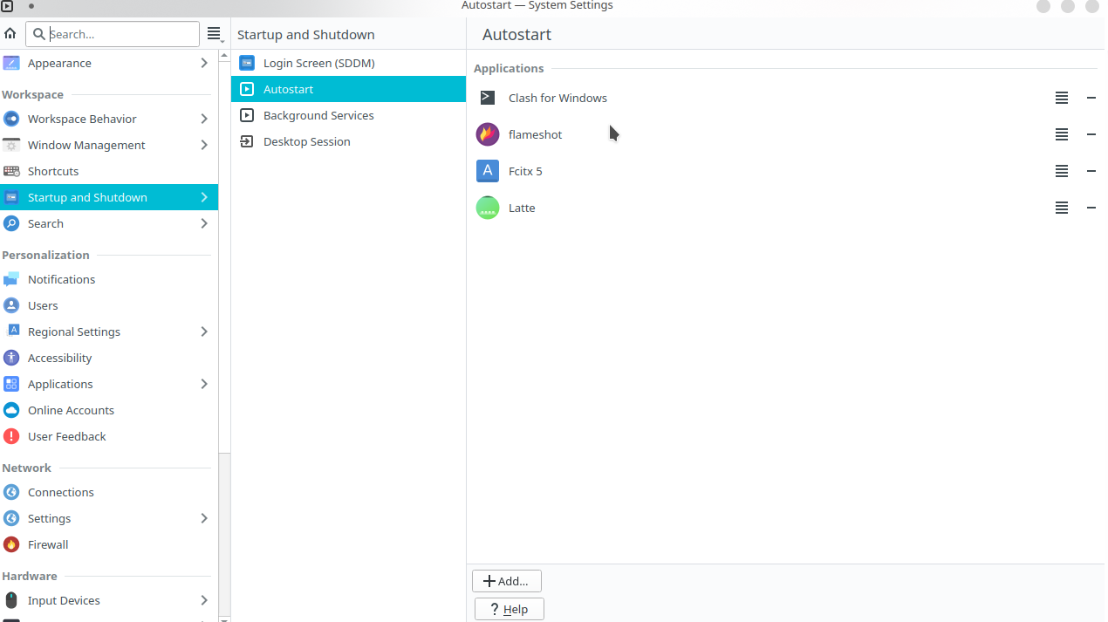
Task: Click the home icon in sidebar header
Action: pos(10,34)
